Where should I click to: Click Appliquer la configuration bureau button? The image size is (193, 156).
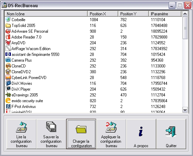click(111, 134)
